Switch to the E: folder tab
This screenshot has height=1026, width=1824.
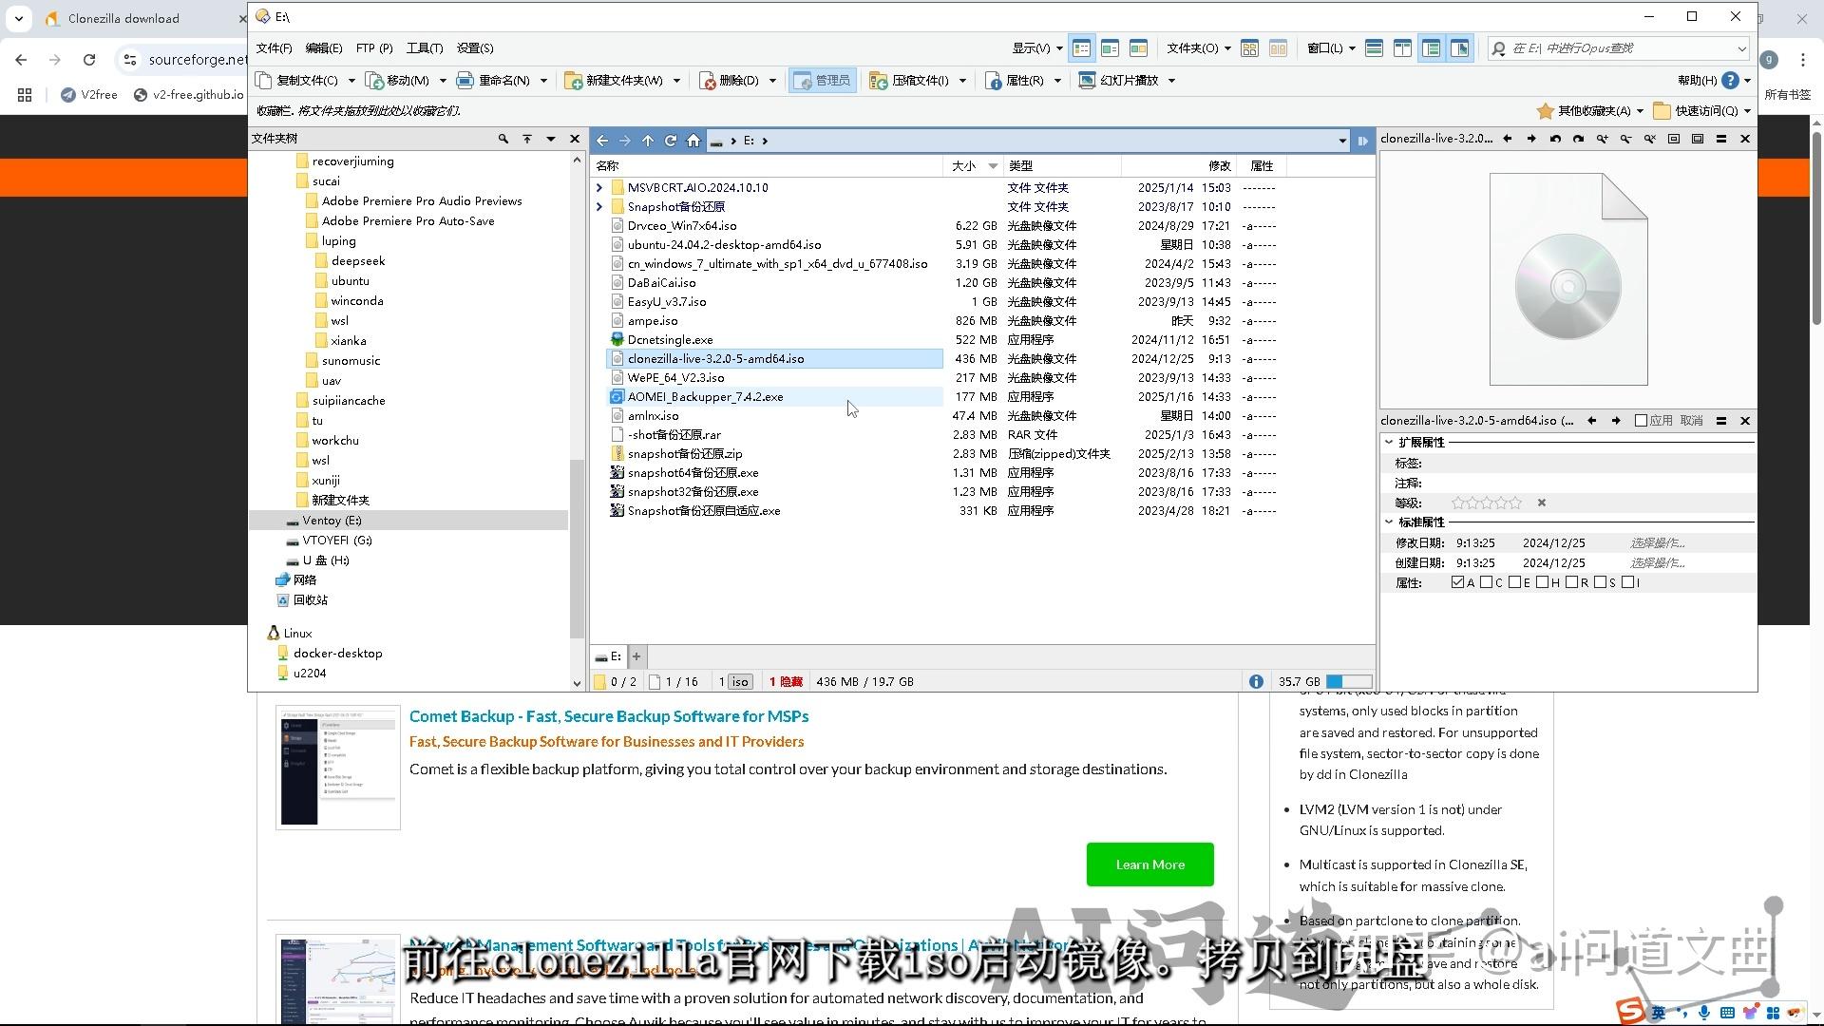click(x=610, y=655)
